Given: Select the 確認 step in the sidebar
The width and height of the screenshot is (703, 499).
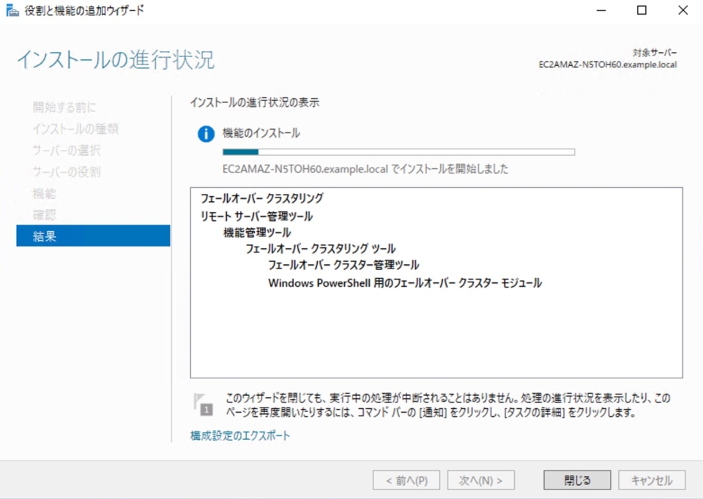Looking at the screenshot, I should (44, 214).
